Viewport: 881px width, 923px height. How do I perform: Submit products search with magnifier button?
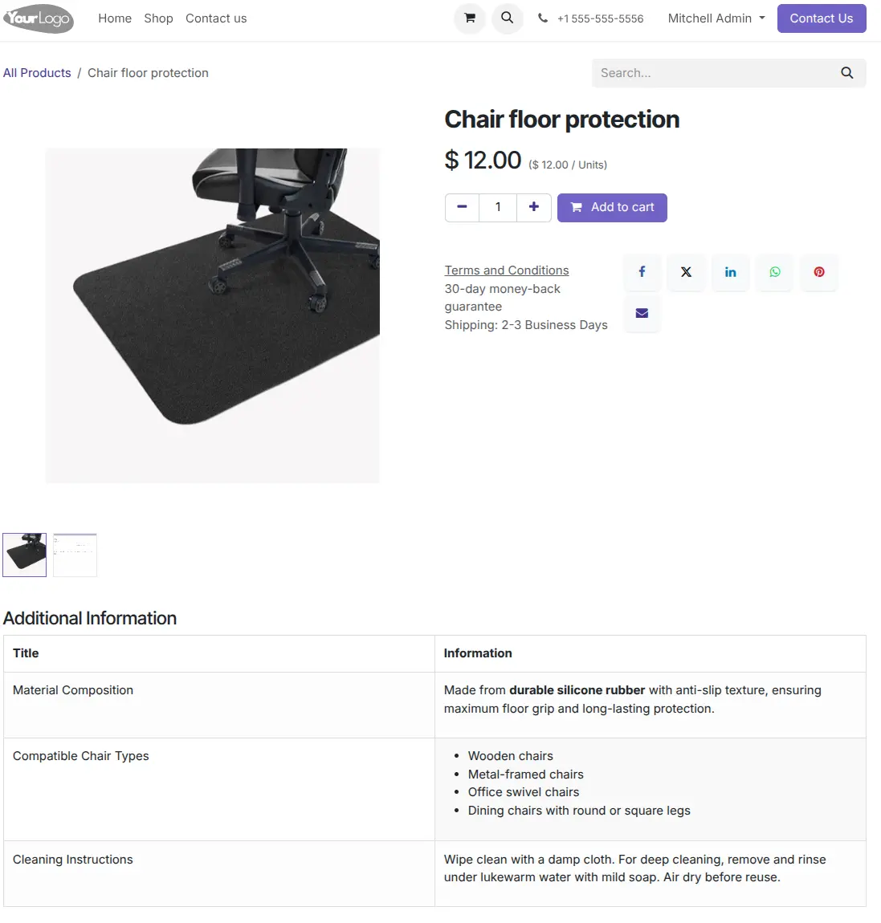pos(846,73)
